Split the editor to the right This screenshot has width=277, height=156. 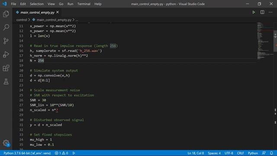pos(262,12)
